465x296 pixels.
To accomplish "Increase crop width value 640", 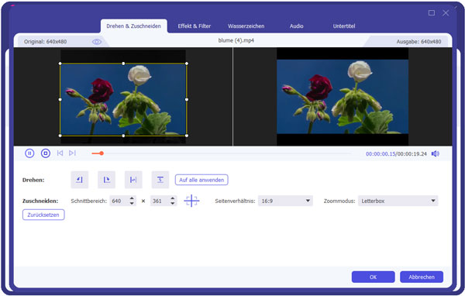I will tap(132, 198).
